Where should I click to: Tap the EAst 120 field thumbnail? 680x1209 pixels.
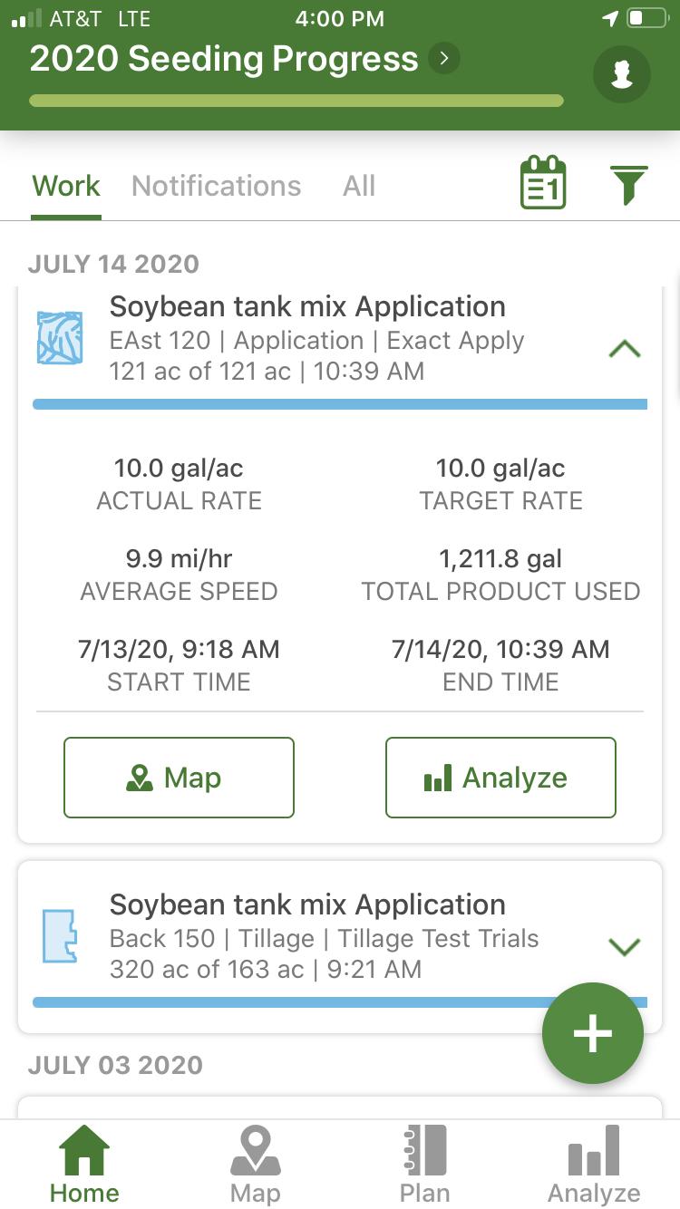(x=60, y=338)
